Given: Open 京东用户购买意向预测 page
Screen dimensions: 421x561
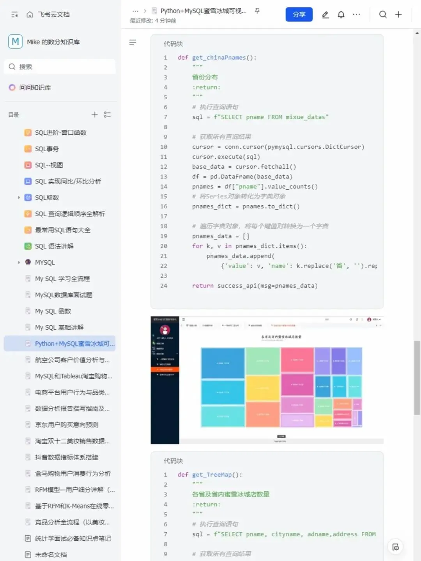Looking at the screenshot, I should click(67, 425).
